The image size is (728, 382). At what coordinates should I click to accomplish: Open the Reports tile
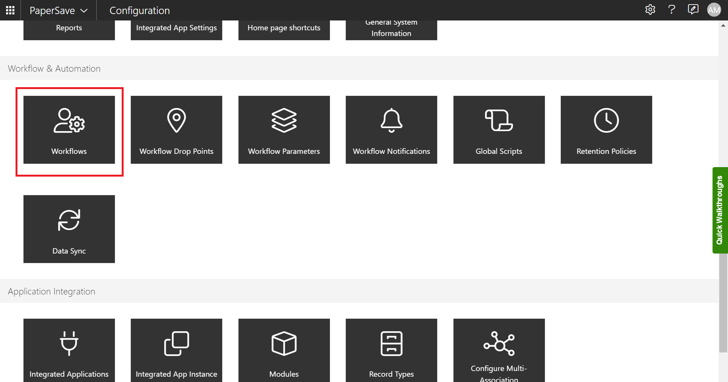pyautogui.click(x=69, y=30)
